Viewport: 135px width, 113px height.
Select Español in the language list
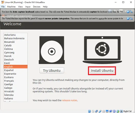[x=16, y=70]
